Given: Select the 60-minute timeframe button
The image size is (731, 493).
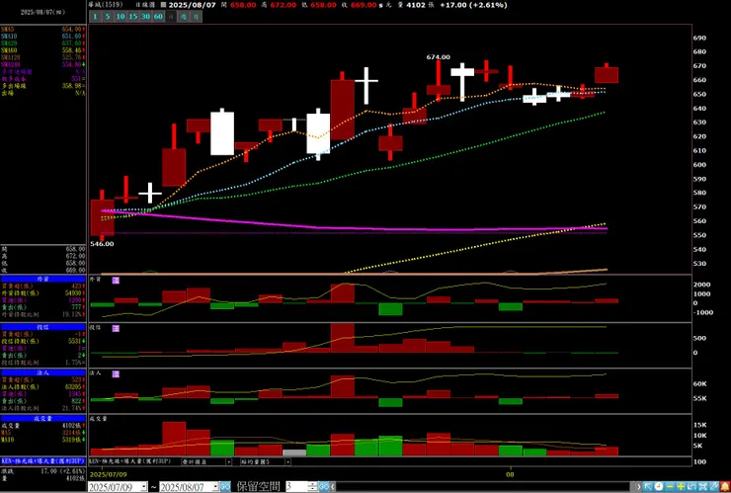Looking at the screenshot, I should click(x=158, y=17).
